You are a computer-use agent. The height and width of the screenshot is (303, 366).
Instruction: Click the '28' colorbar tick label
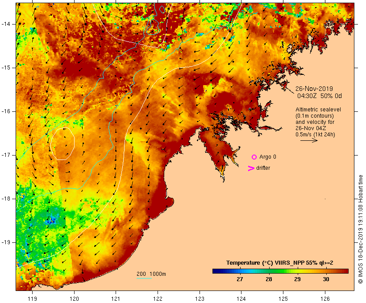[269, 279]
